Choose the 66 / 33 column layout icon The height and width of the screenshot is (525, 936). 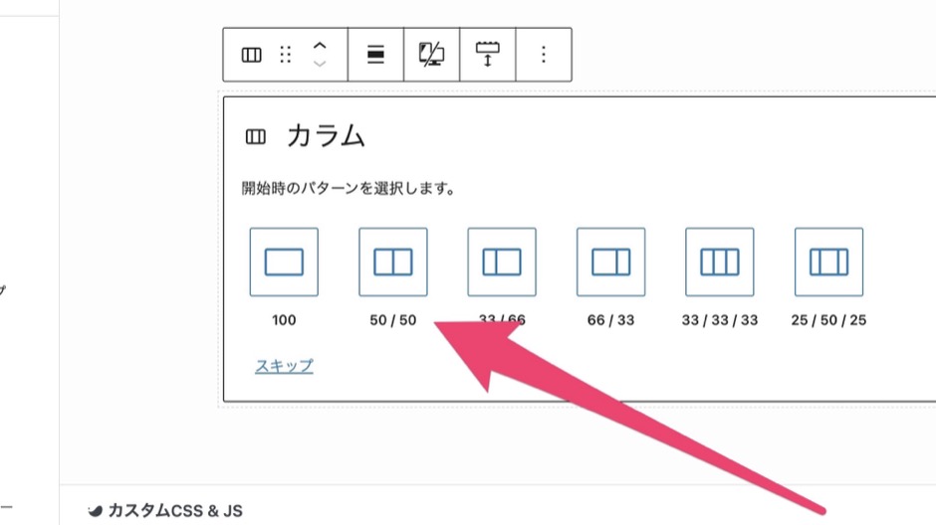[610, 262]
